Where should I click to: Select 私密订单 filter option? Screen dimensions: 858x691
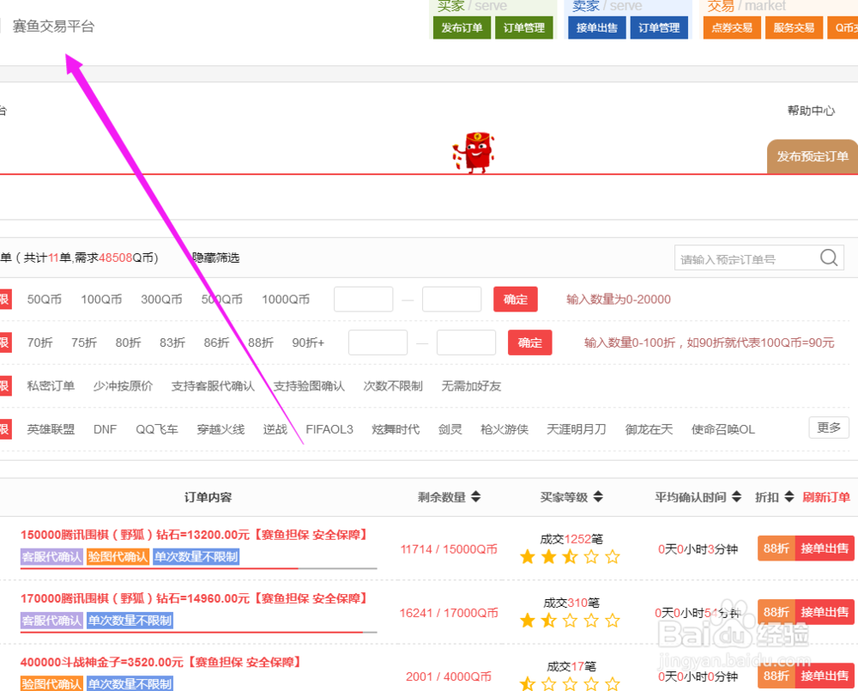(x=51, y=386)
